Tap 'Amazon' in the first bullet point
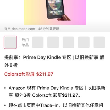 pyautogui.click(x=17, y=88)
